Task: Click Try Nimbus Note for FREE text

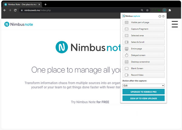Action: pos(90,102)
